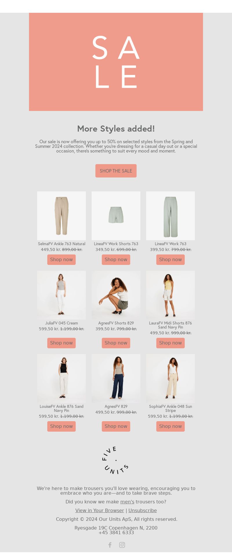
Task: Open LineaFV Work Shorts 763 product image
Action: pyautogui.click(x=116, y=216)
